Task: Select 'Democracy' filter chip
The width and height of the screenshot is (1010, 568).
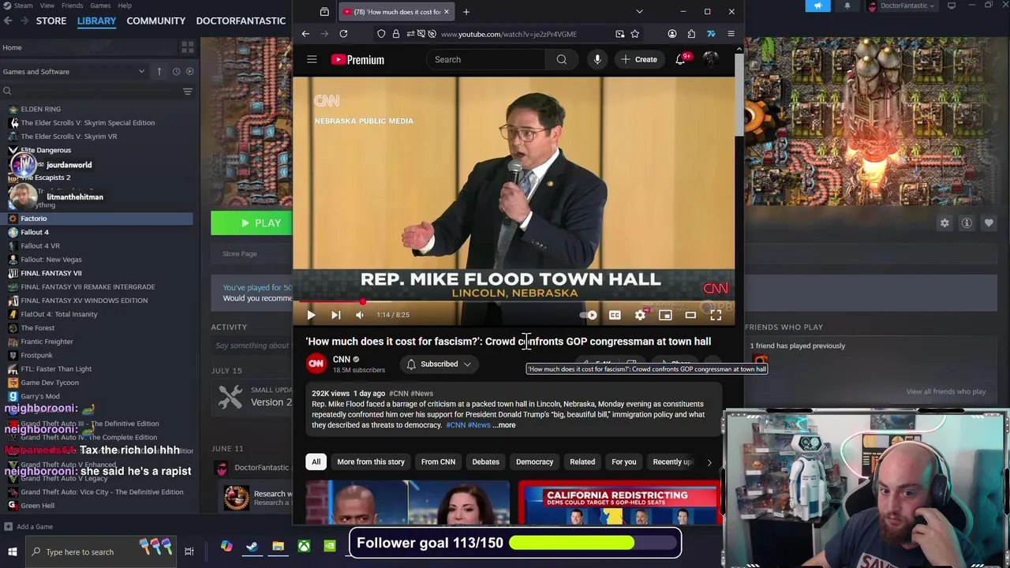Action: [x=534, y=461]
